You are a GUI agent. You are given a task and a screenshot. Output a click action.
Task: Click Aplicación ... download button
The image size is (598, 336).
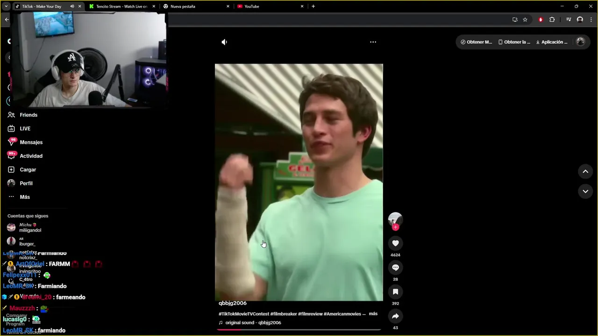point(552,42)
